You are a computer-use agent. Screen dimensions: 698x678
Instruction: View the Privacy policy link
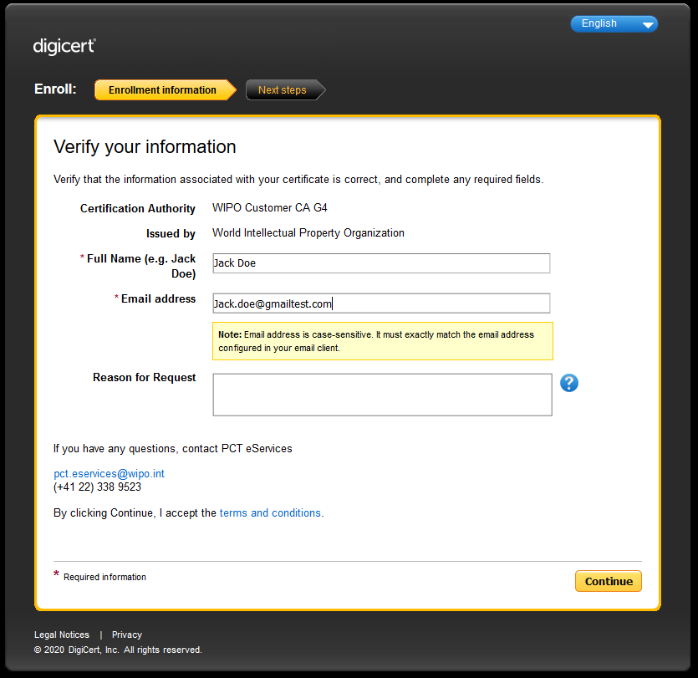click(126, 635)
